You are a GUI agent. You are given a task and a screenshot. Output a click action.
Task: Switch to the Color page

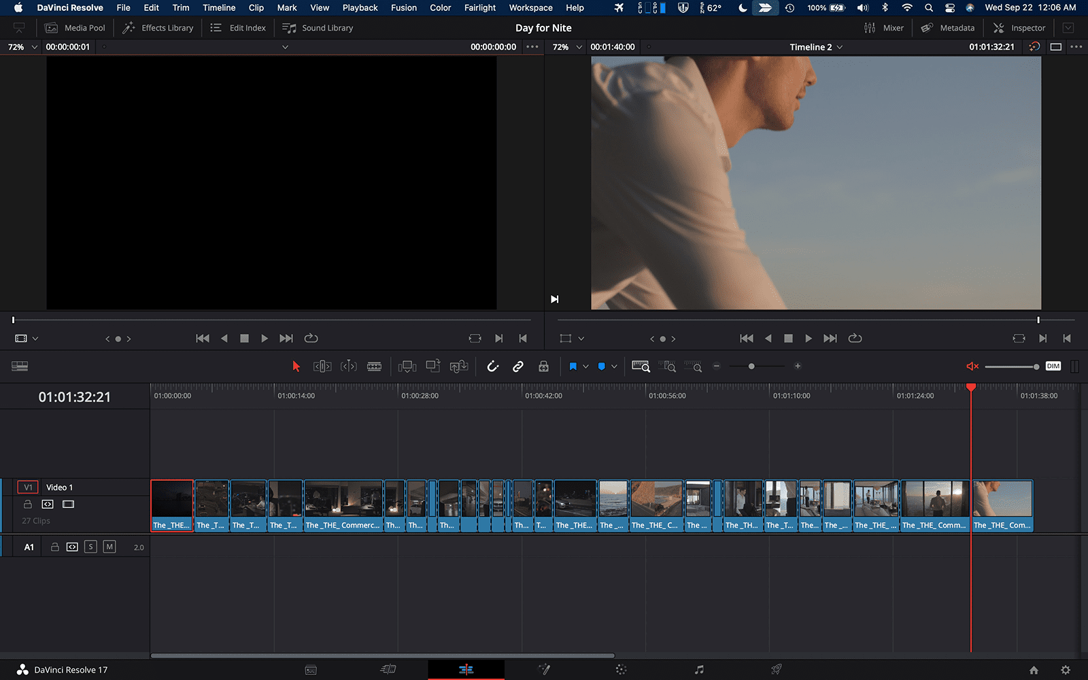[x=621, y=670]
